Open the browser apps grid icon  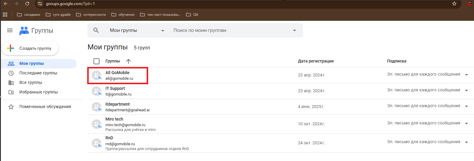[5, 15]
